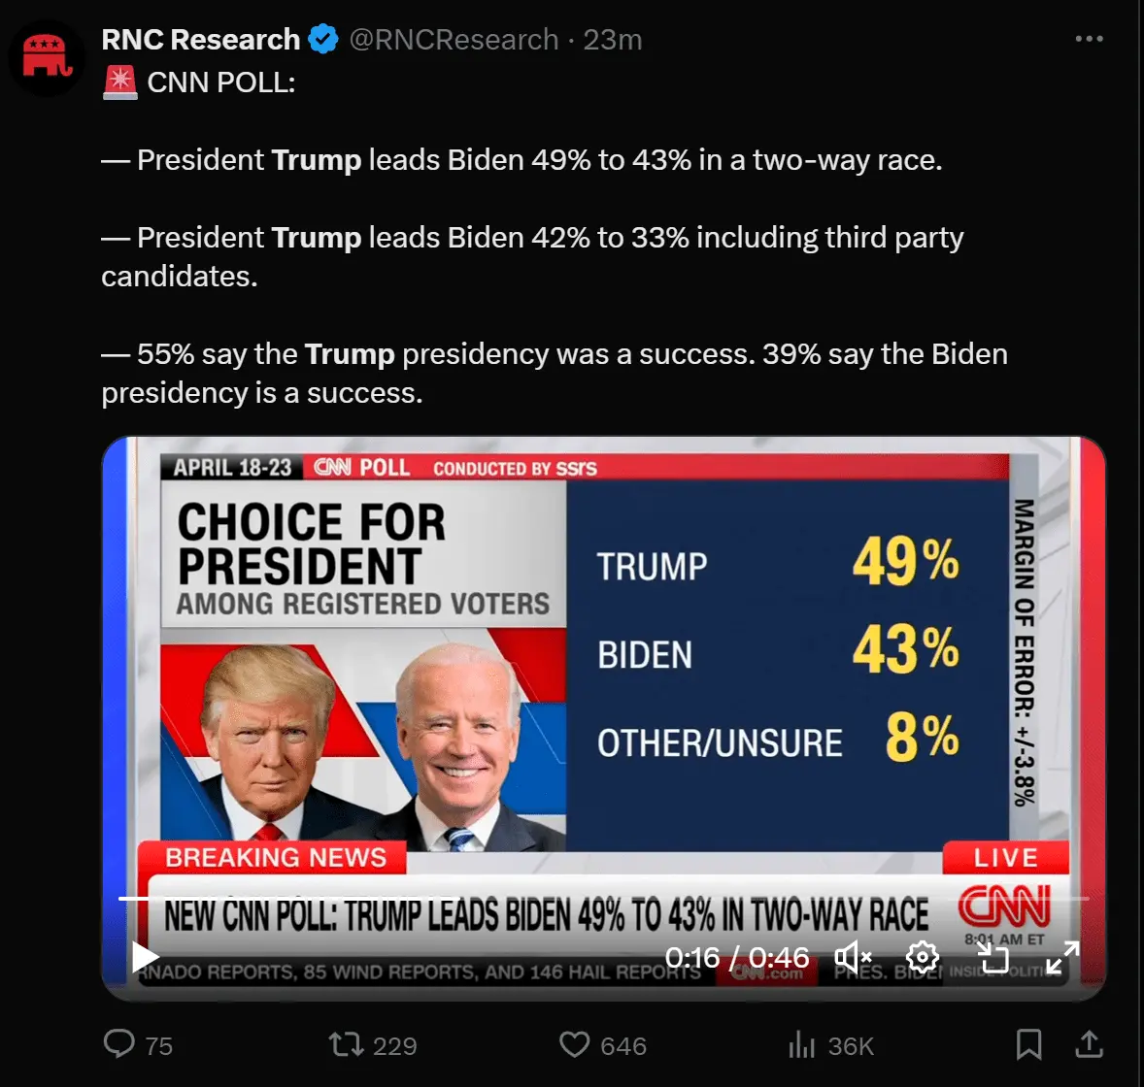Open picture-in-picture for the video
This screenshot has height=1087, width=1144.
click(993, 958)
